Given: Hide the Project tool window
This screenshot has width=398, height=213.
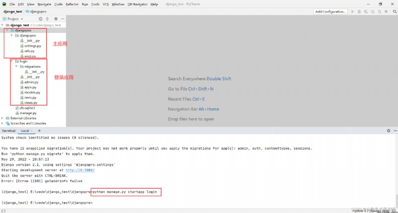Looking at the screenshot, I should tap(63, 19).
